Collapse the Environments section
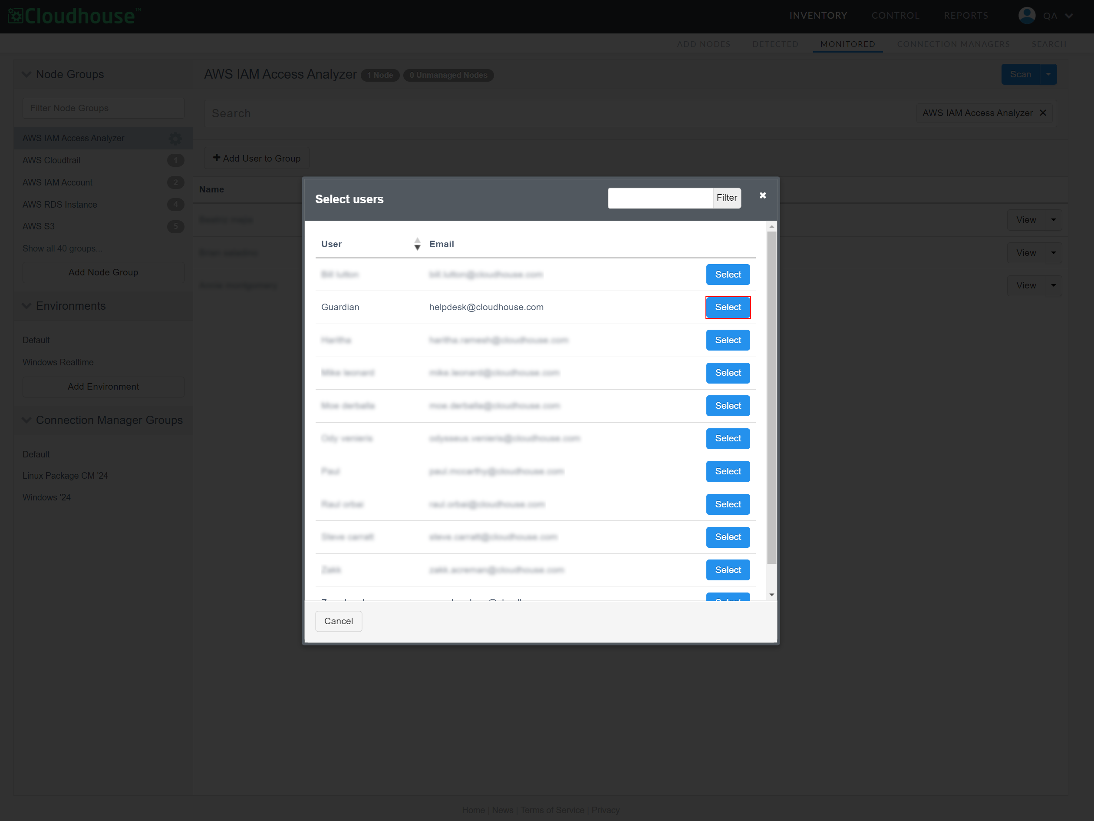The height and width of the screenshot is (821, 1094). coord(27,306)
